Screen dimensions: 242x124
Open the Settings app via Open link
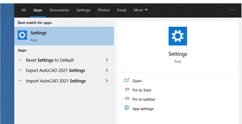[x=137, y=81]
